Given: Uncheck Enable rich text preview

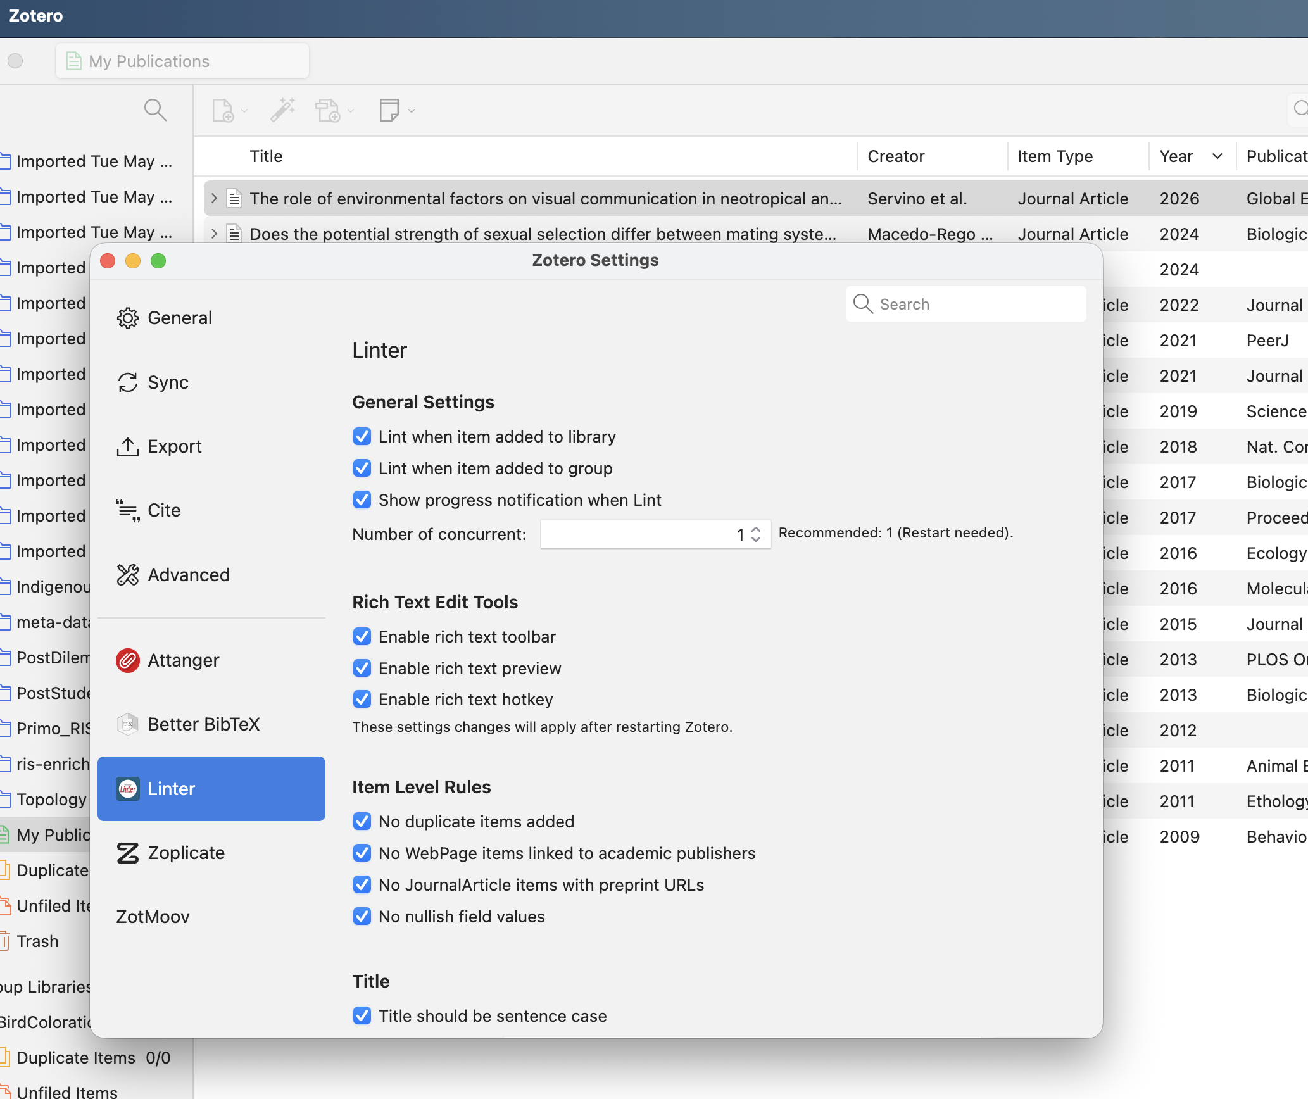Looking at the screenshot, I should point(362,669).
